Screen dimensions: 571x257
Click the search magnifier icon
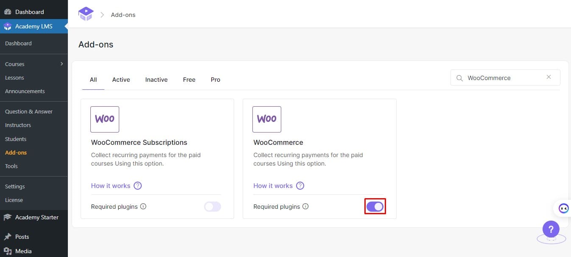pos(459,78)
